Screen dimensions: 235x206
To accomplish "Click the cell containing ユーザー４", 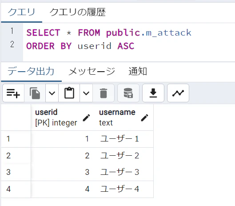I will tap(124, 189).
